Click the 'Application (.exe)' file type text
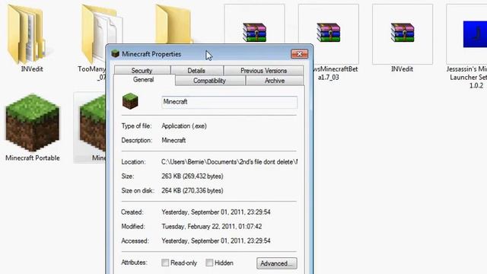This screenshot has height=274, width=487. 184,126
